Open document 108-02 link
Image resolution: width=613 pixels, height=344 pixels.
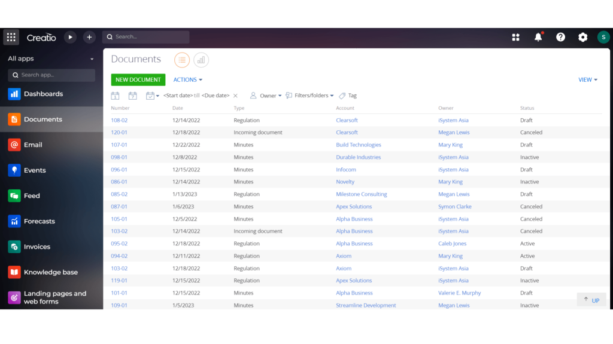[x=120, y=119]
